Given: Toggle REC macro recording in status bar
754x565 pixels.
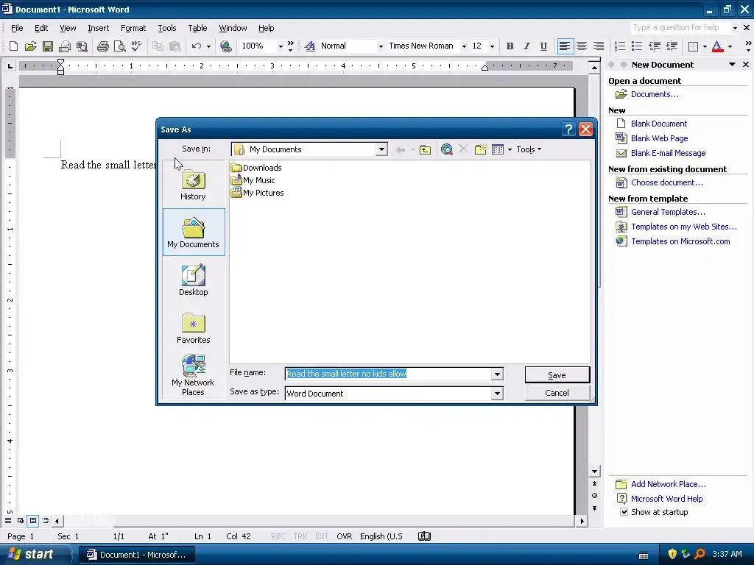Looking at the screenshot, I should click(x=278, y=536).
